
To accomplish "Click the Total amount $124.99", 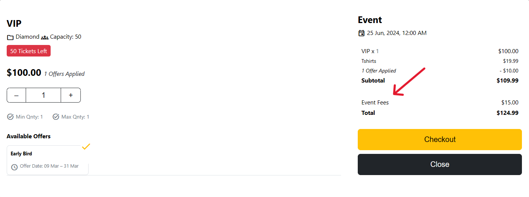I will tap(507, 113).
